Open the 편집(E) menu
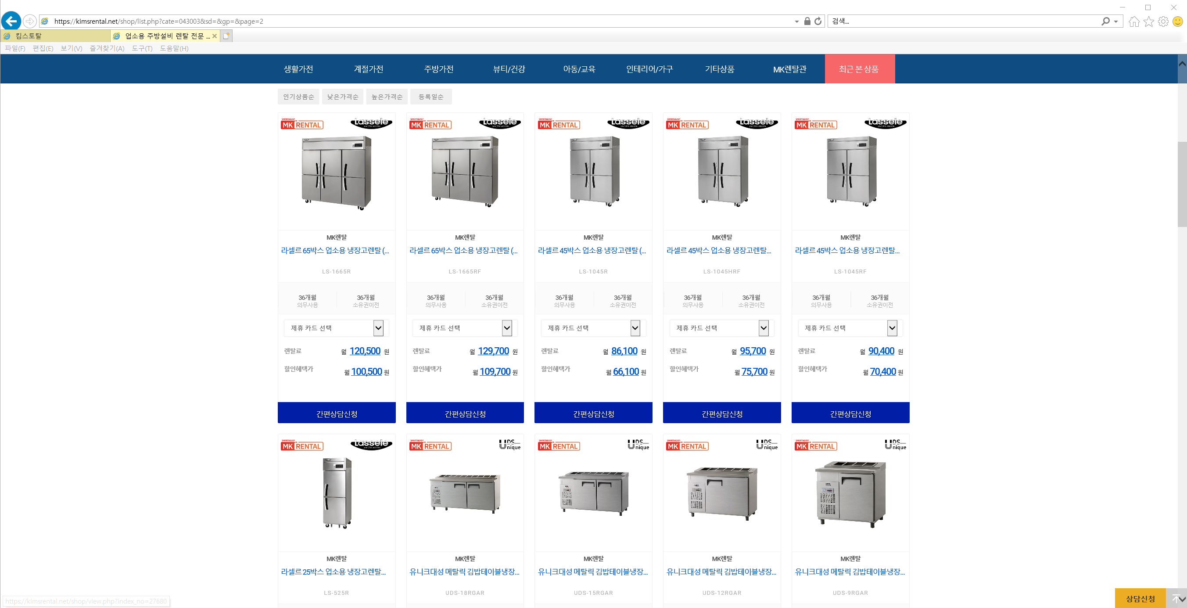Screen dimensions: 1187x608 43,48
